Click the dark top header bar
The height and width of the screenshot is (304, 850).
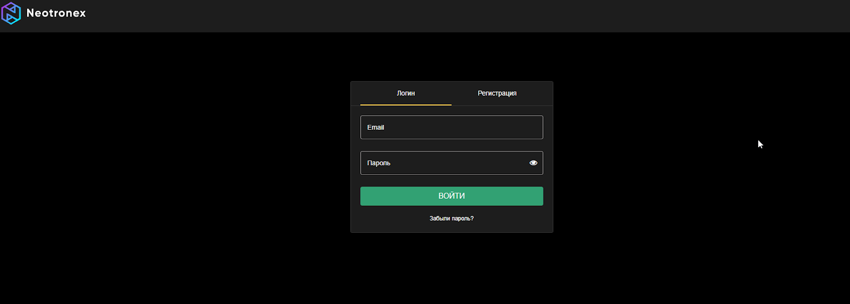[425, 16]
